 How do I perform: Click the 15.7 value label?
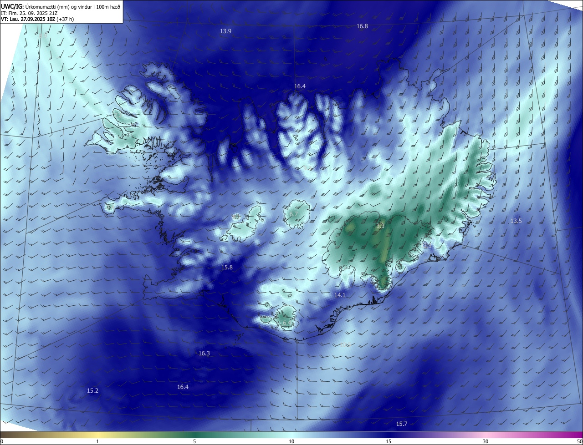pos(401,424)
